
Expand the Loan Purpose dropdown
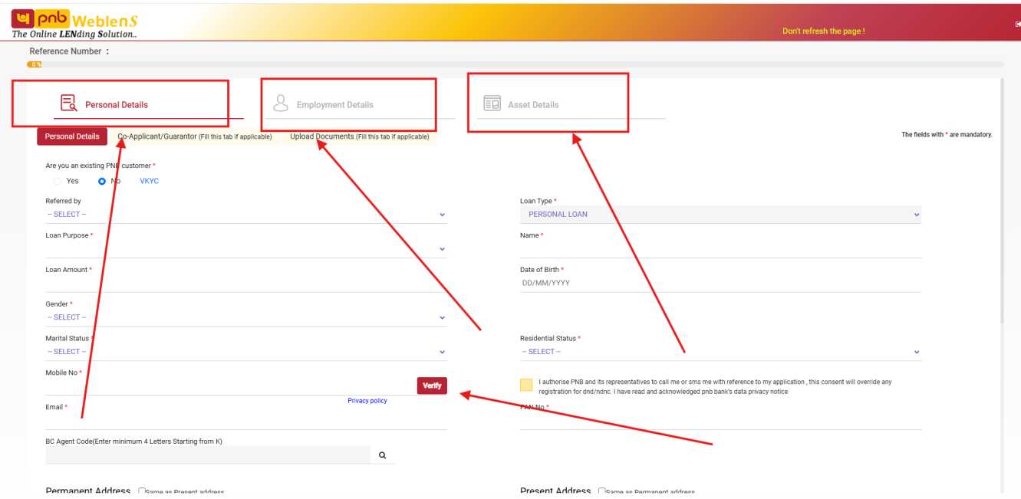245,249
